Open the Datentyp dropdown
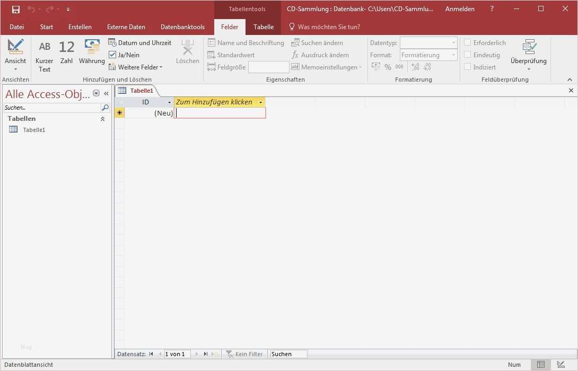The width and height of the screenshot is (578, 371). (428, 42)
